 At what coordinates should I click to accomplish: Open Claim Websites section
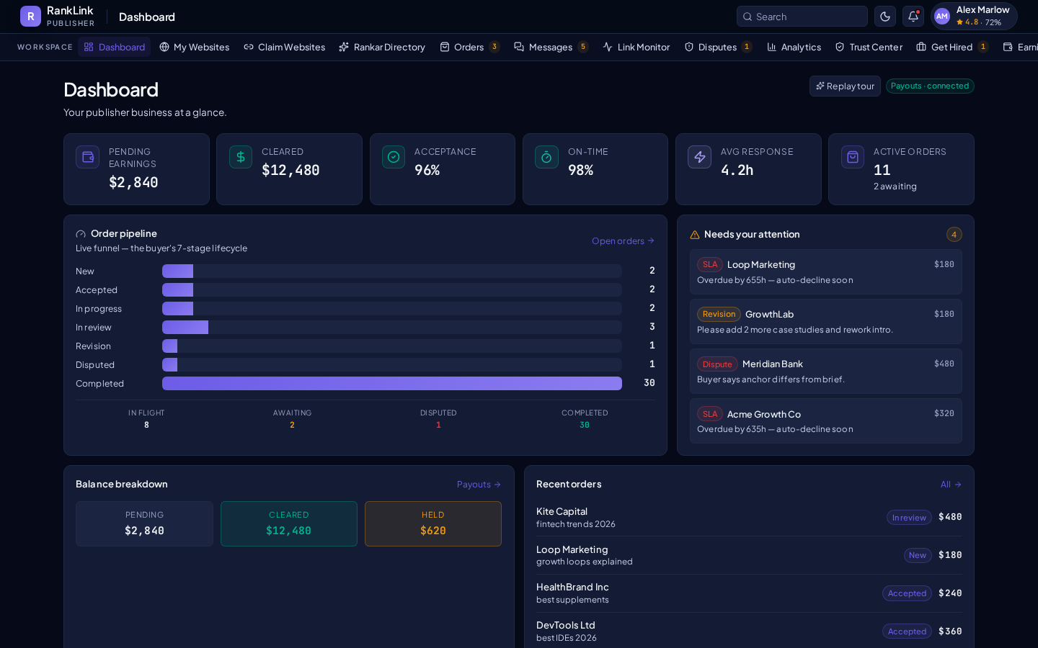[284, 47]
